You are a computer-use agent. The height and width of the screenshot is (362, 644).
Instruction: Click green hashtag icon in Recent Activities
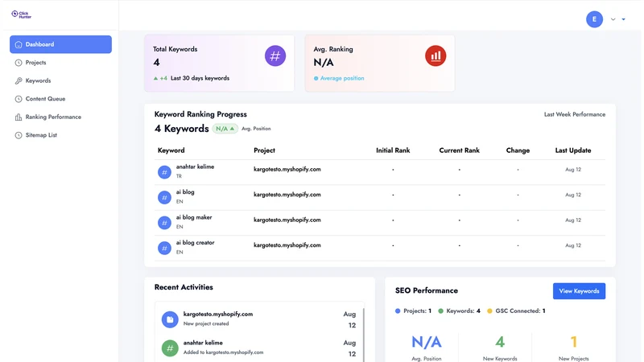(x=170, y=348)
